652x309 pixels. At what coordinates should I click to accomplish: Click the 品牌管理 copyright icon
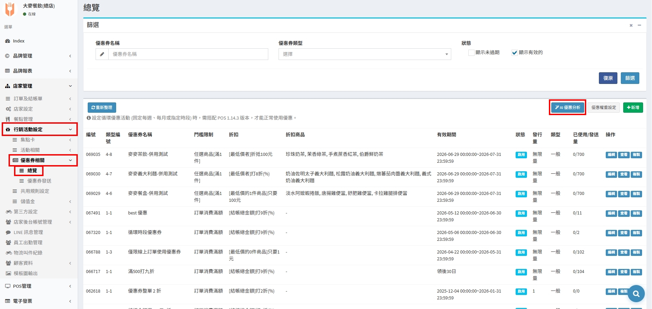(x=7, y=56)
